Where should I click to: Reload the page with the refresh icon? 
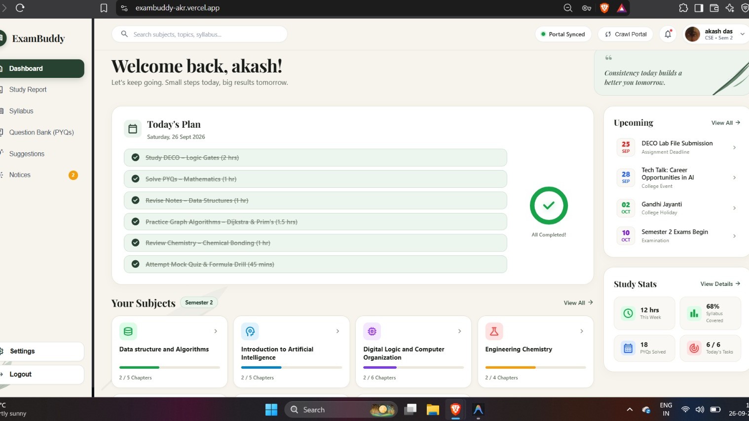coord(20,8)
